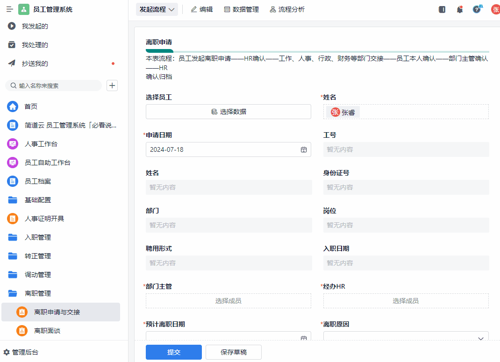Open the calendar icon in 申请日期 field

coord(304,149)
